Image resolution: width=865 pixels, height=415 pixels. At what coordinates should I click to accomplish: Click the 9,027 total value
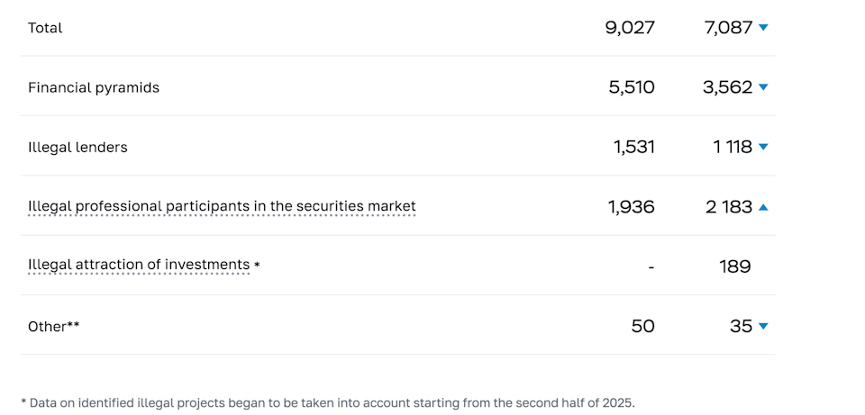pos(630,28)
